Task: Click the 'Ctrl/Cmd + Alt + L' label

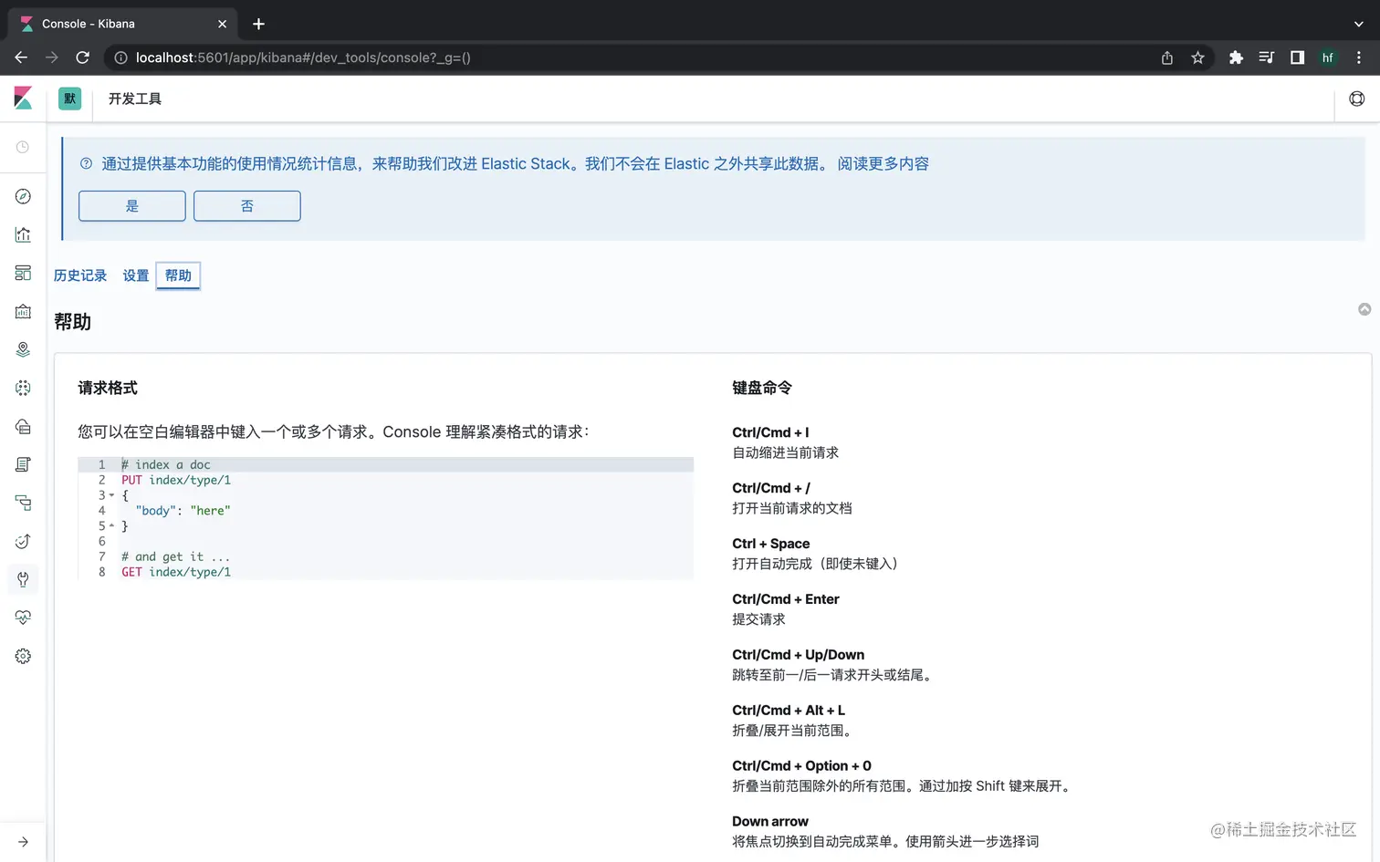Action: pyautogui.click(x=789, y=711)
